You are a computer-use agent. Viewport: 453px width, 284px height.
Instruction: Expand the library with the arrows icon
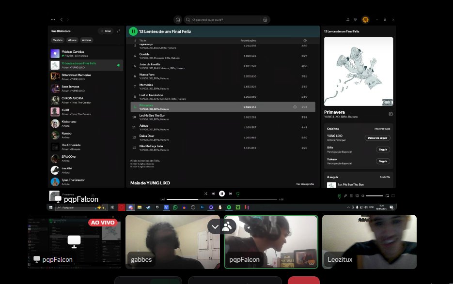point(118,31)
